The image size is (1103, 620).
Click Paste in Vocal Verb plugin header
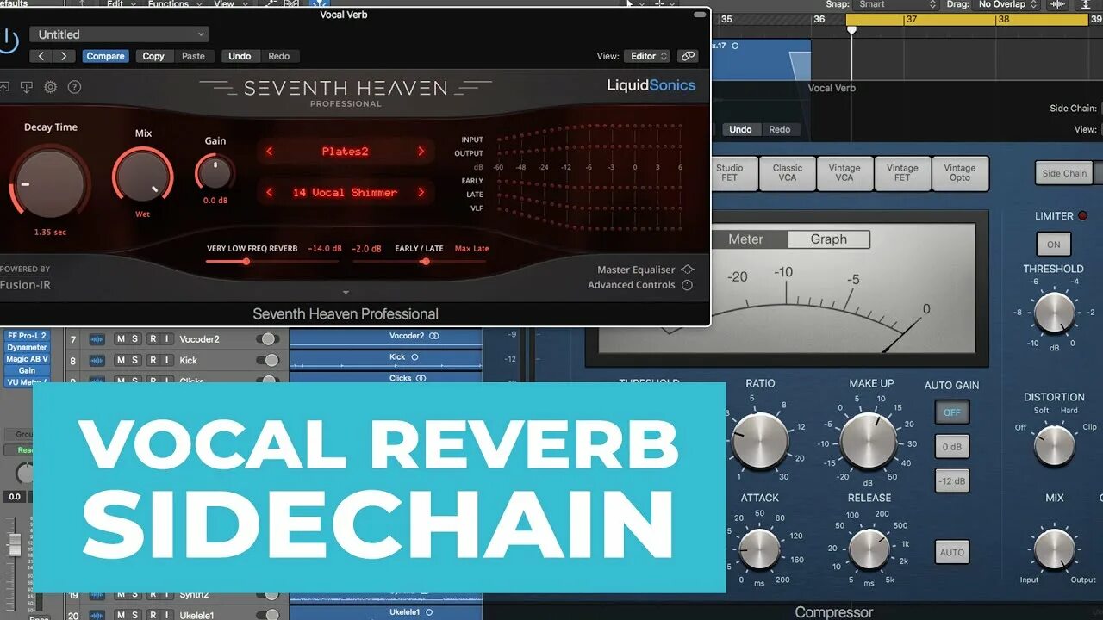[x=193, y=56]
